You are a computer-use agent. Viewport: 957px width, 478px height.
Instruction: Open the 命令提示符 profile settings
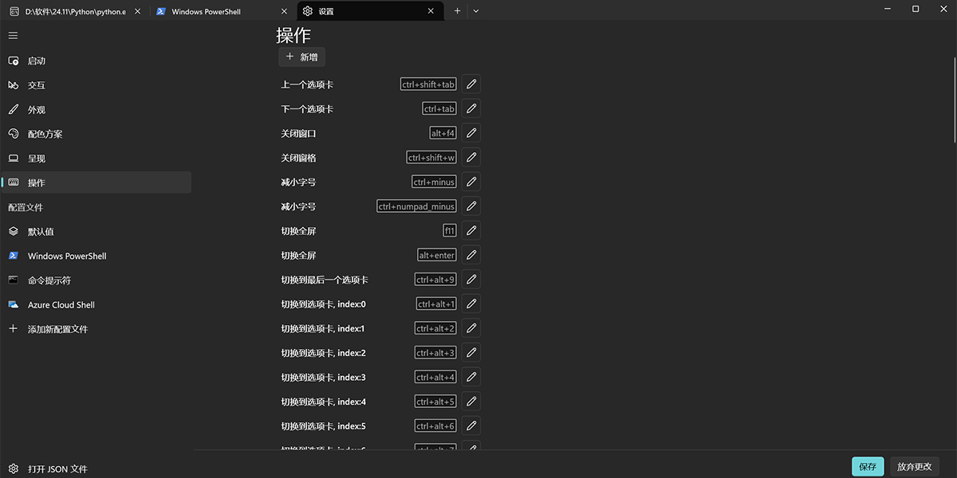49,280
